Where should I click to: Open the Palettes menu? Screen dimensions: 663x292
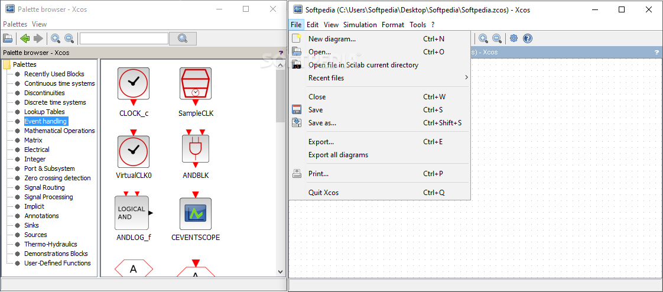[x=15, y=24]
